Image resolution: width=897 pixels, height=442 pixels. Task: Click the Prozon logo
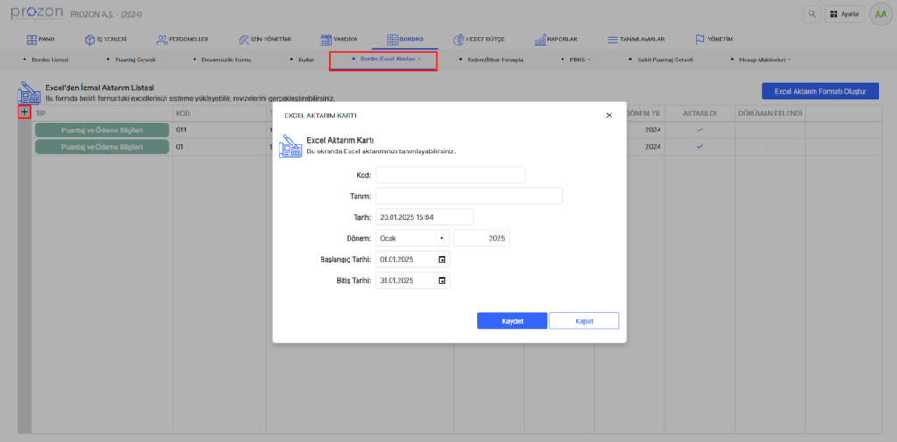pos(36,13)
